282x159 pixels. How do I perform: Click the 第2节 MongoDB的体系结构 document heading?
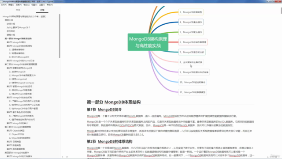pos(110,141)
